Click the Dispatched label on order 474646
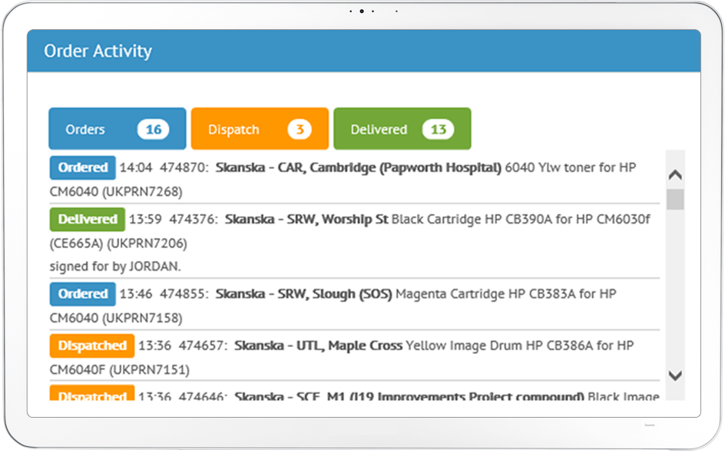This screenshot has width=725, height=453. [x=92, y=393]
